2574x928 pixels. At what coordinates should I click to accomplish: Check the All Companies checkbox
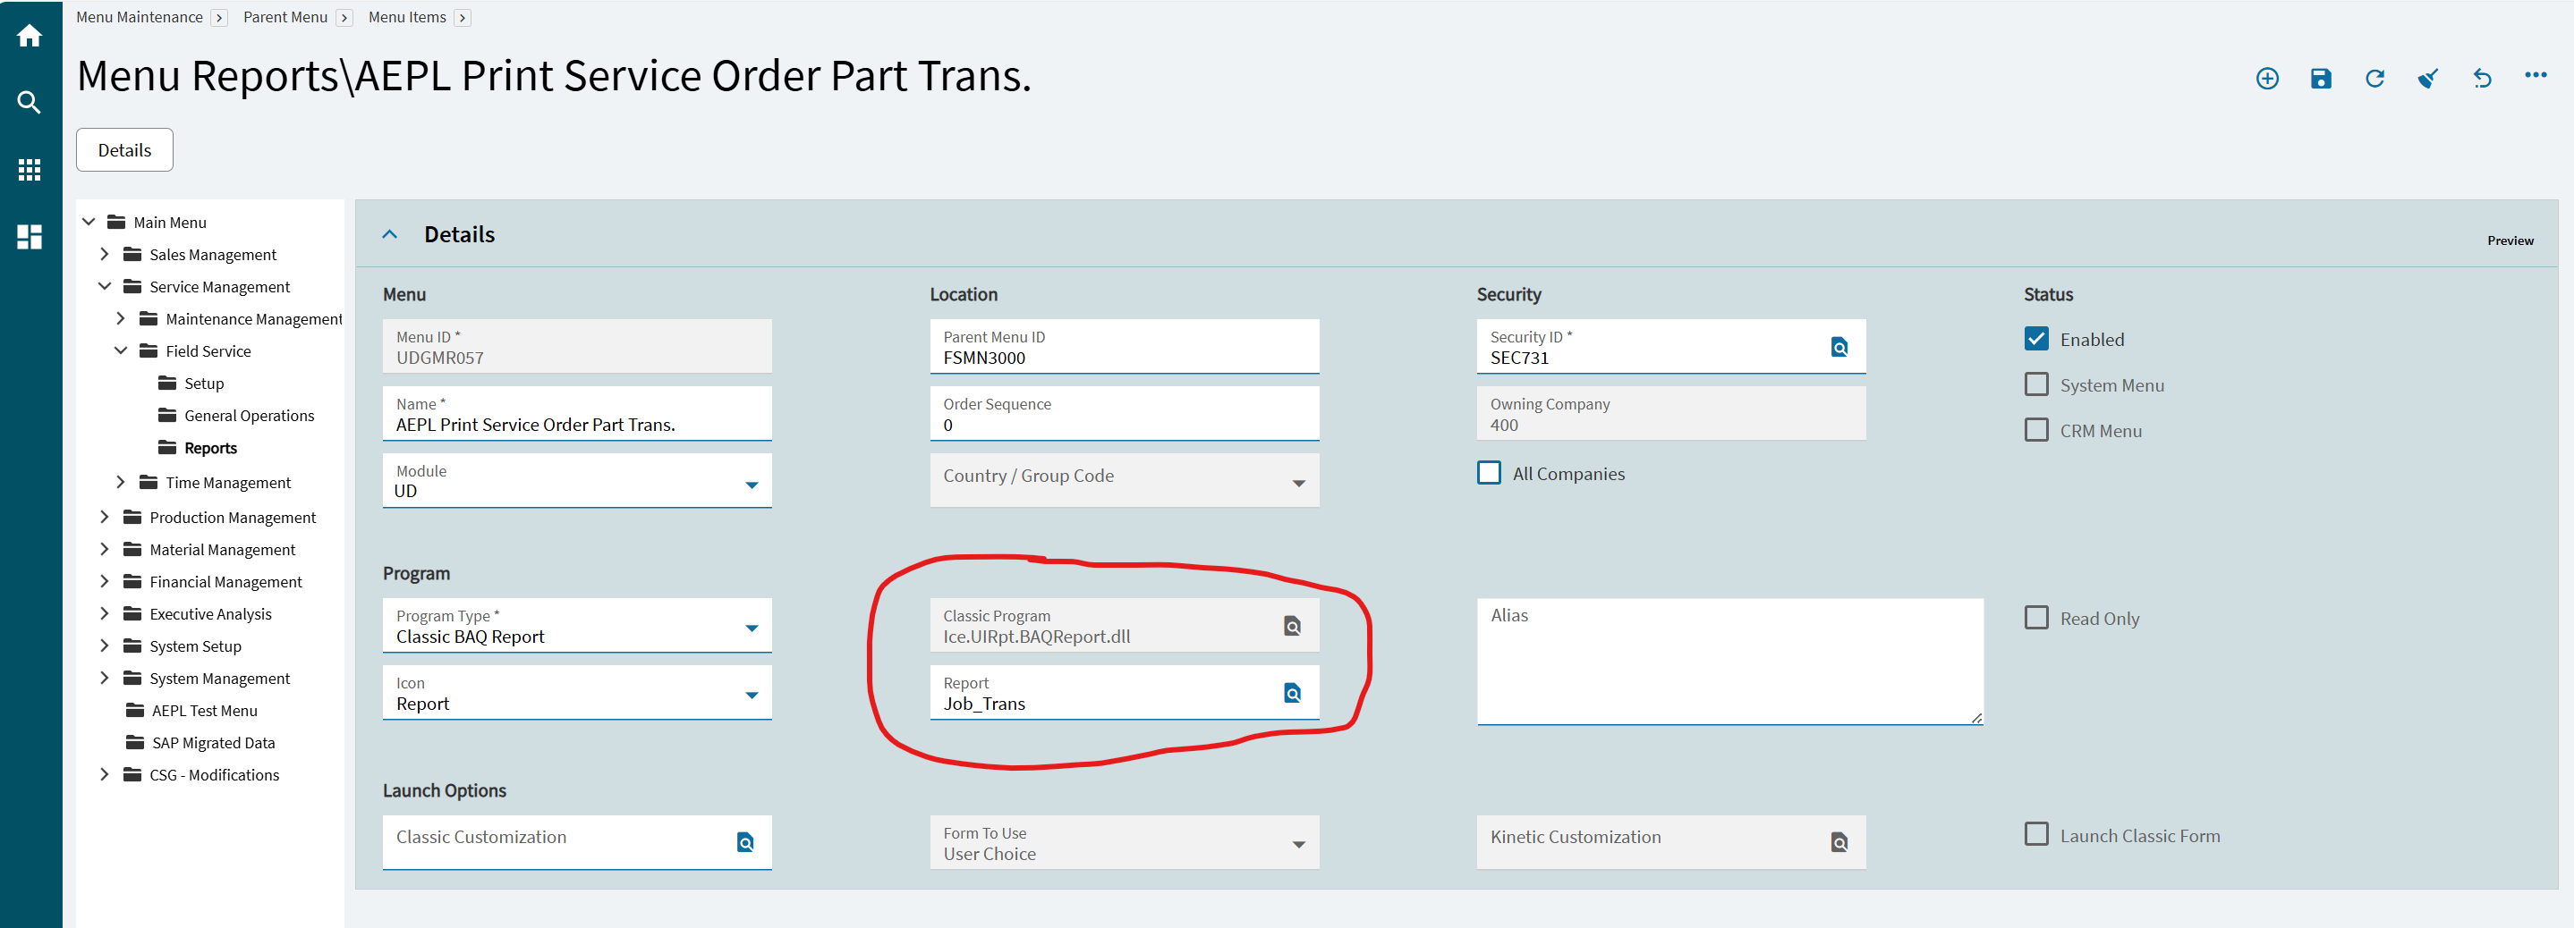[x=1489, y=472]
